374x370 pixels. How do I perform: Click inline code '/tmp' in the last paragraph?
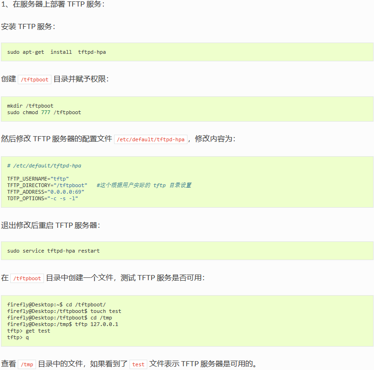(27, 364)
